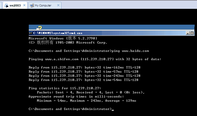Switch to the ws2003 tab
This screenshot has width=197, height=116.
pos(15,5)
